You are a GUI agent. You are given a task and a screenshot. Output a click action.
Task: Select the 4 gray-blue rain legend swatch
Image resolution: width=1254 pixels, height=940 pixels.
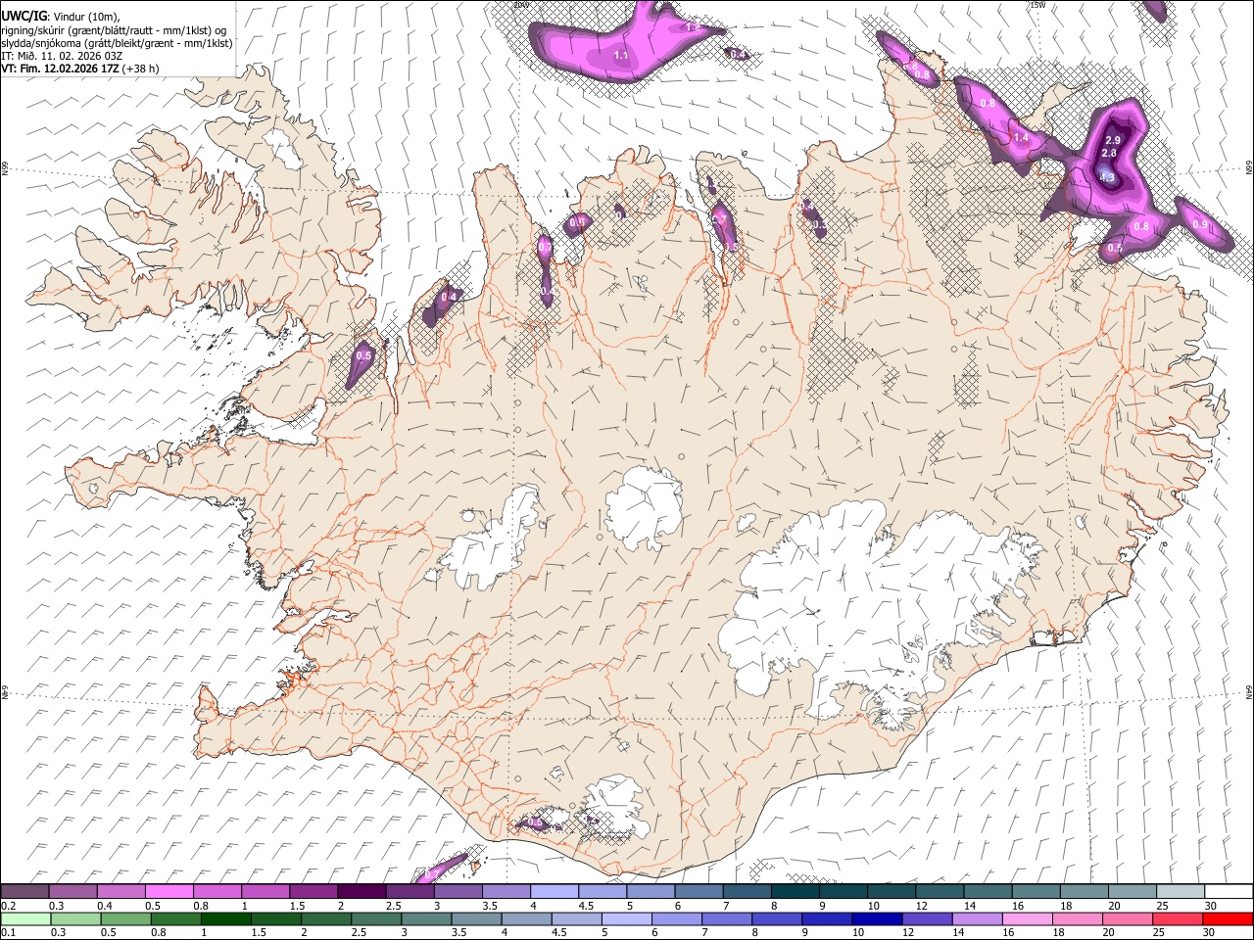(526, 918)
